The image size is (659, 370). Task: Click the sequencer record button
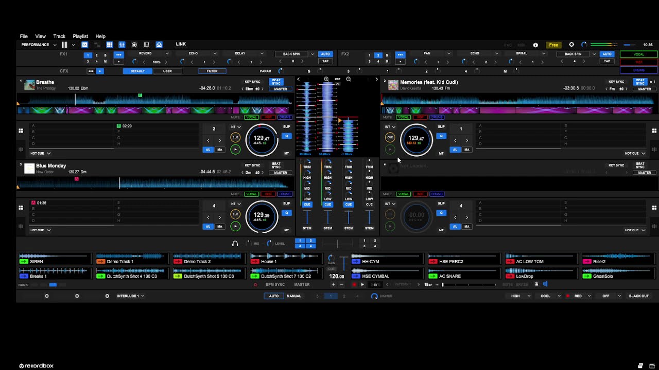354,284
